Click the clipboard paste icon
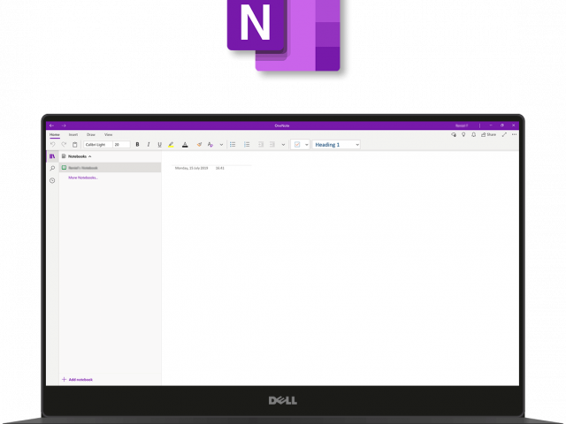566x424 pixels. point(74,144)
